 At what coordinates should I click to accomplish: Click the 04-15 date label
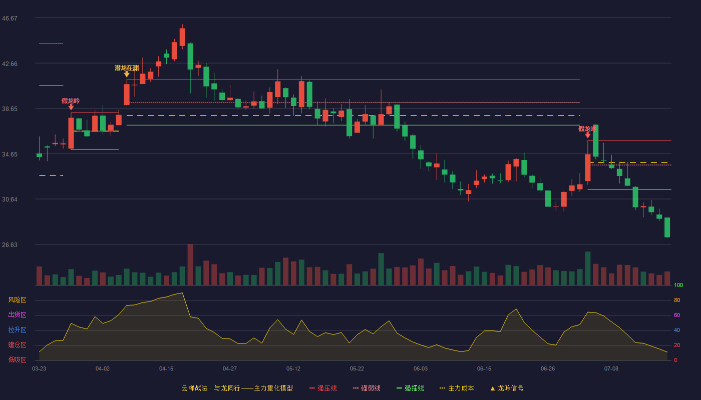pos(166,368)
